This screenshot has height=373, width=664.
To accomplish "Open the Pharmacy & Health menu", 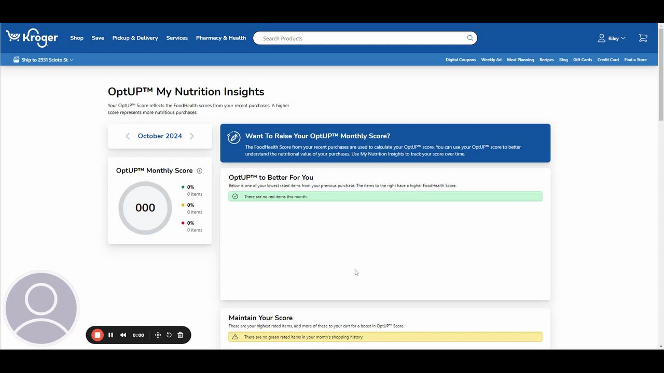I will pos(221,38).
